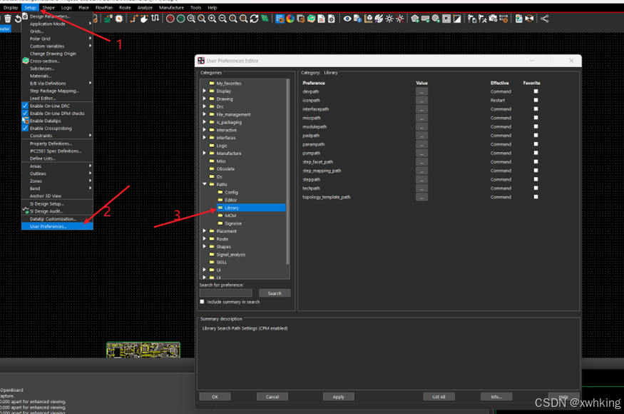Collapse the Paths category in tree

coord(205,184)
